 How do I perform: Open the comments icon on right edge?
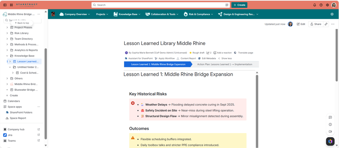330,118
